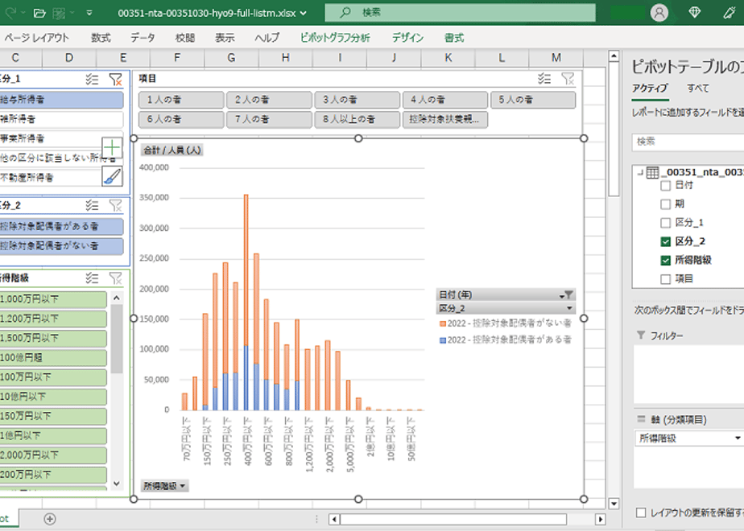
Task: Clear the filter on 区分_2 slicer
Action: tap(115, 205)
